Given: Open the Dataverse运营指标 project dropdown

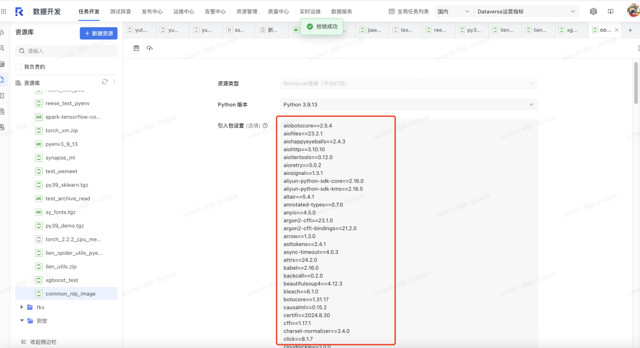Looking at the screenshot, I should (526, 11).
